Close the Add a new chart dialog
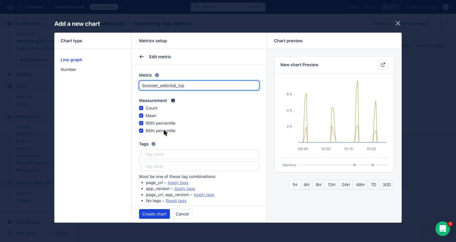This screenshot has width=456, height=242. pos(398,23)
